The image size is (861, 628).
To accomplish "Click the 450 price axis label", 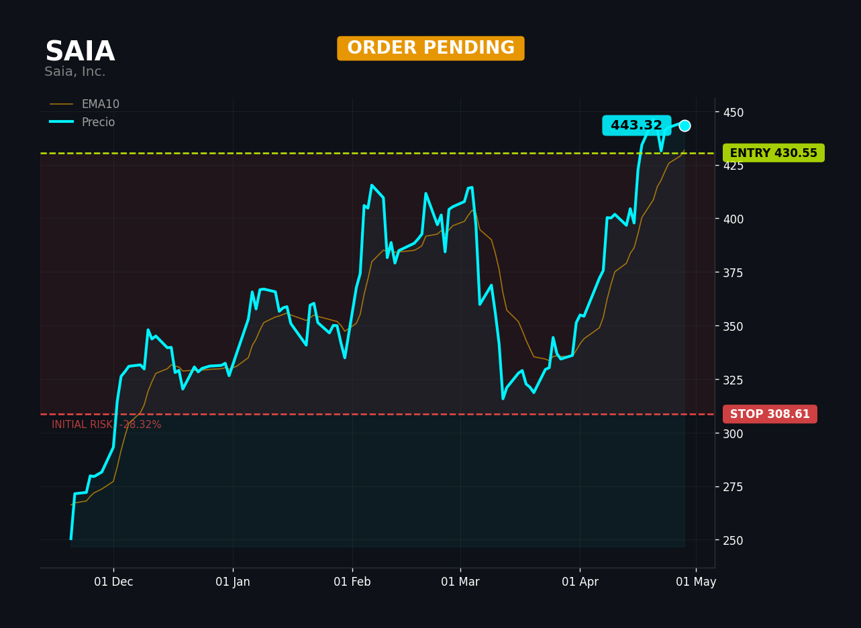I will click(x=733, y=112).
